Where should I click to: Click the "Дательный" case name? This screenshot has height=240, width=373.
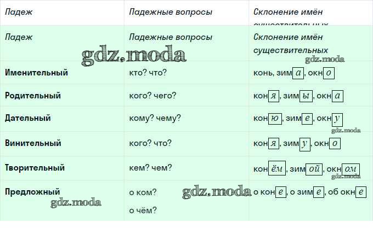point(27,118)
